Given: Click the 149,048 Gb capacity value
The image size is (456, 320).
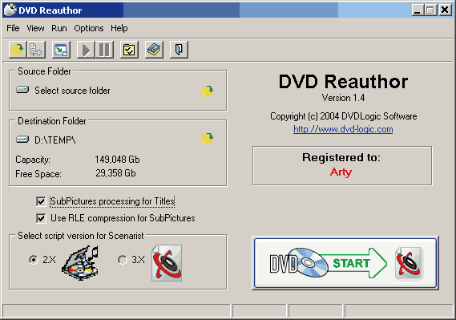Looking at the screenshot, I should (x=117, y=160).
